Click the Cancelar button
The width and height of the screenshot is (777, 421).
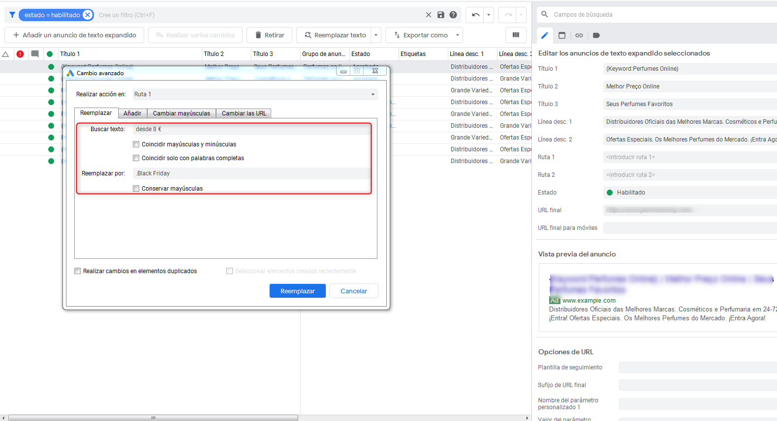(x=354, y=291)
